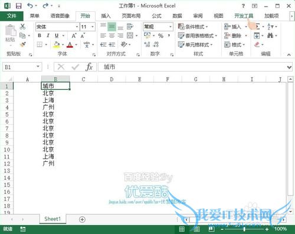
Task: Click the Paste clipboard icon
Action: [x=10, y=31]
